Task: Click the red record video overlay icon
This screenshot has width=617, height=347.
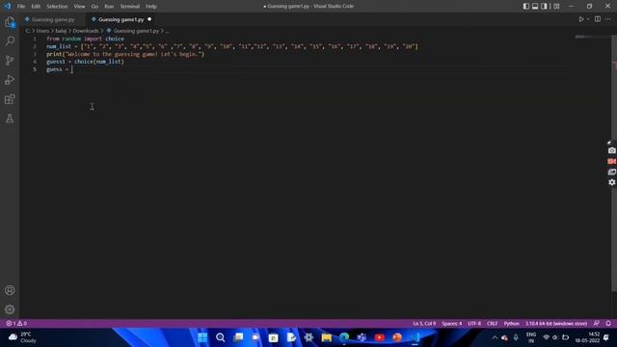Action: [611, 161]
